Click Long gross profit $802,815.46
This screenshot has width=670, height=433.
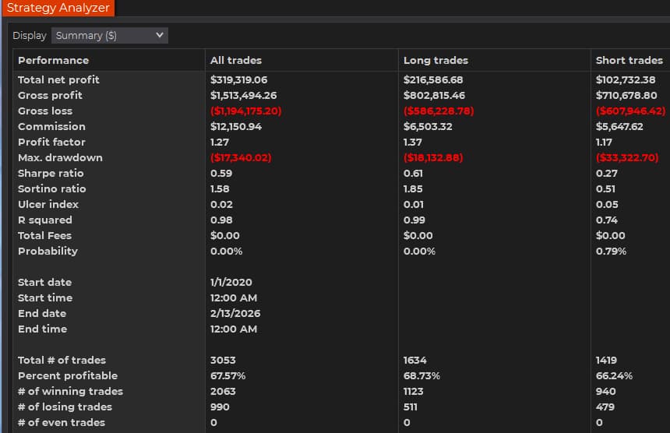(434, 95)
